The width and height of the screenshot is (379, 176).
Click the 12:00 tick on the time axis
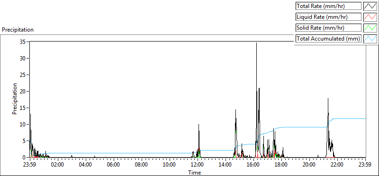coord(198,165)
